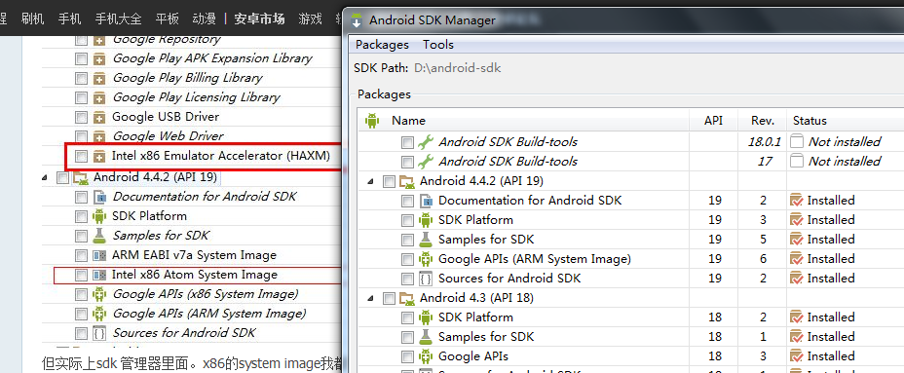Click Intel x86 Atom System Image icon in webpage
904x373 pixels.
click(99, 275)
